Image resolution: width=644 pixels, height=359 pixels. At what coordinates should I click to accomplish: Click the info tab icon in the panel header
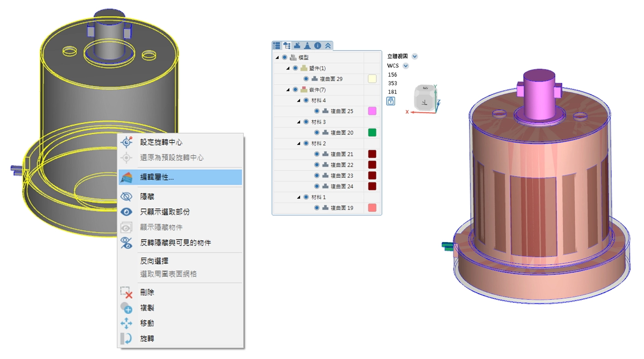(317, 46)
